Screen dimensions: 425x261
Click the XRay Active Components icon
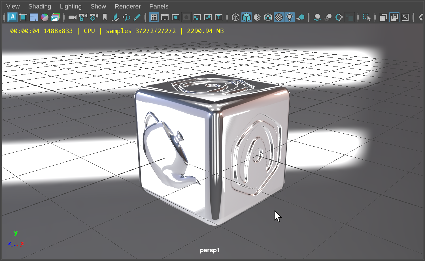(394, 17)
